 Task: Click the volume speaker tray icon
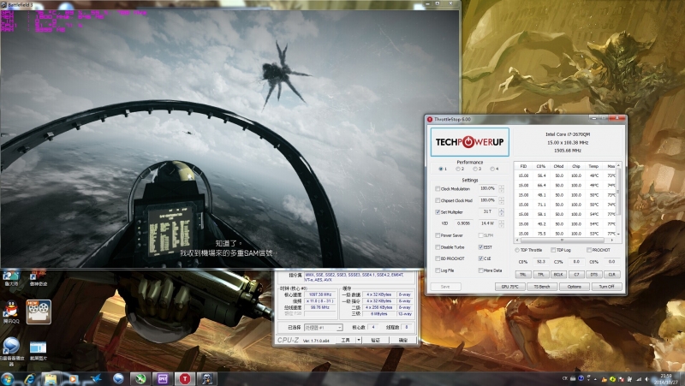click(646, 379)
